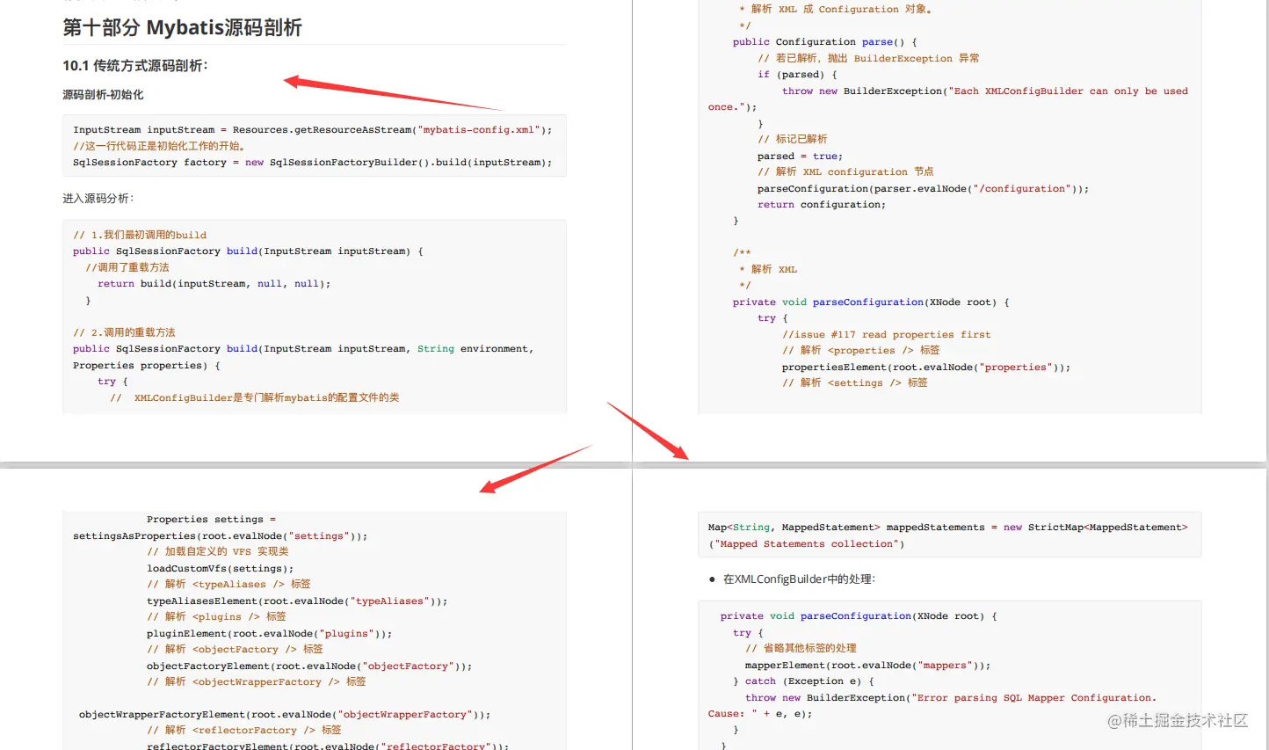Select line "Properties properties) {"

147,366
